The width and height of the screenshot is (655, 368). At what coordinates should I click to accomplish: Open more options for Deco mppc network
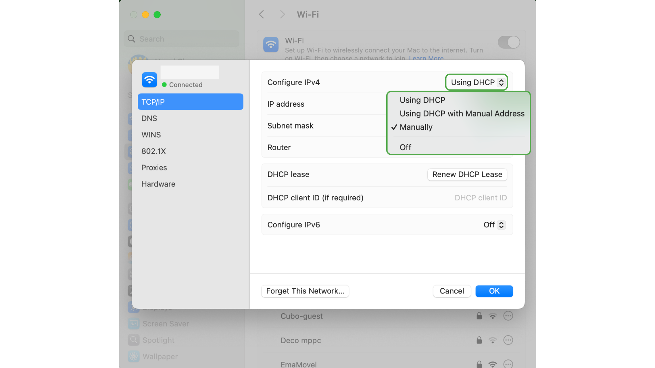tap(508, 340)
